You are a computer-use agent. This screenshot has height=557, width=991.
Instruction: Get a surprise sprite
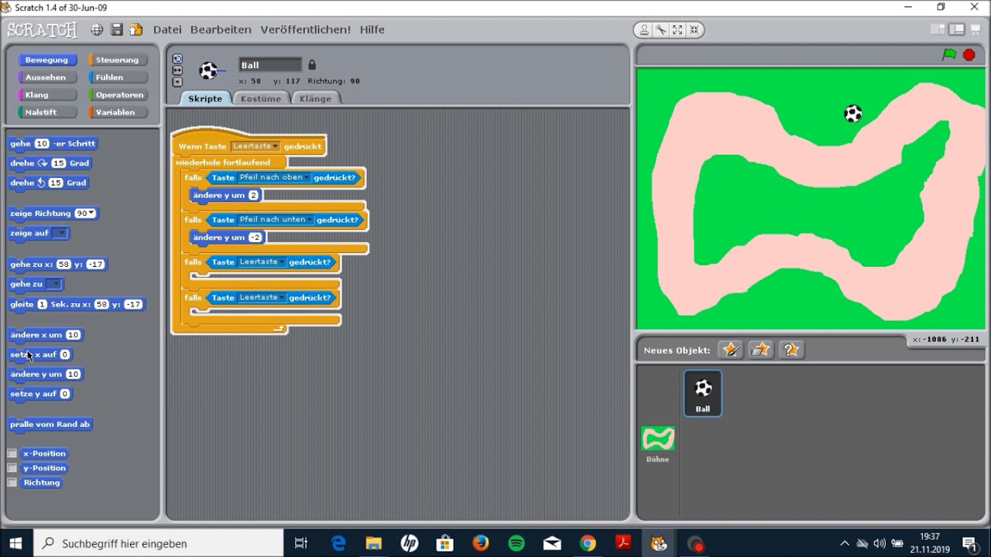790,350
